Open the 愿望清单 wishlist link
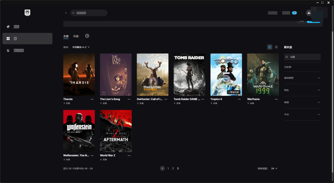 coord(273,13)
